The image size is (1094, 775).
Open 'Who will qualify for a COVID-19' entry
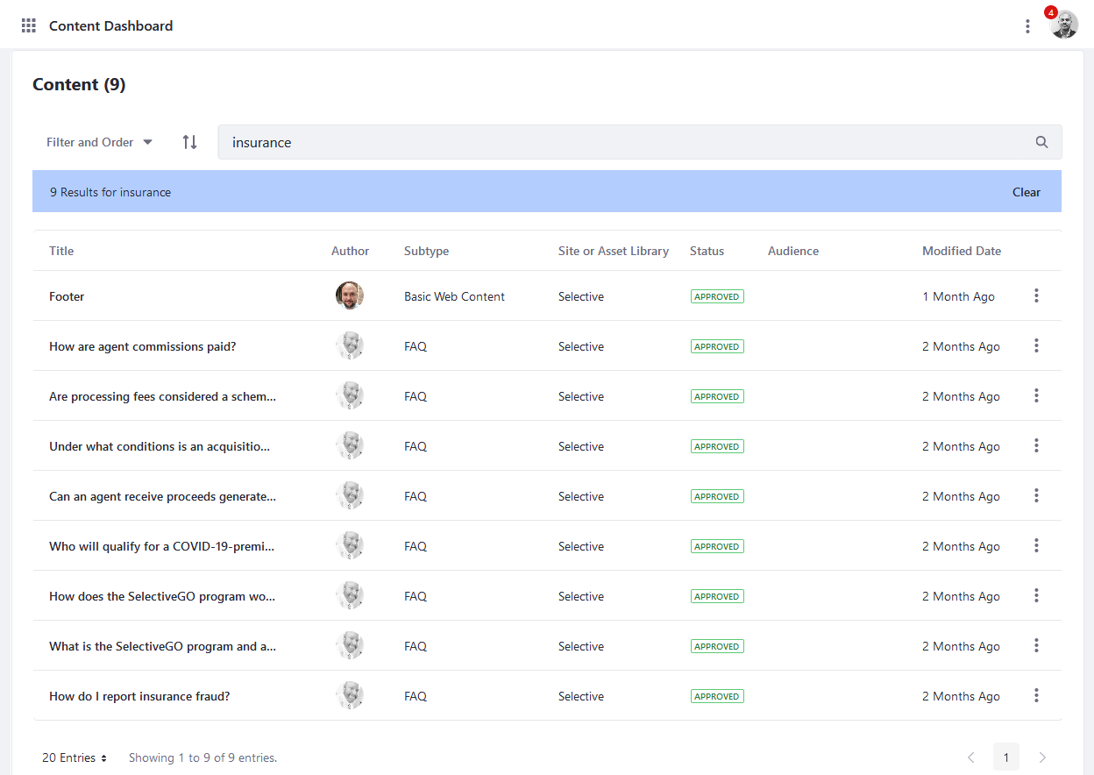tap(161, 546)
